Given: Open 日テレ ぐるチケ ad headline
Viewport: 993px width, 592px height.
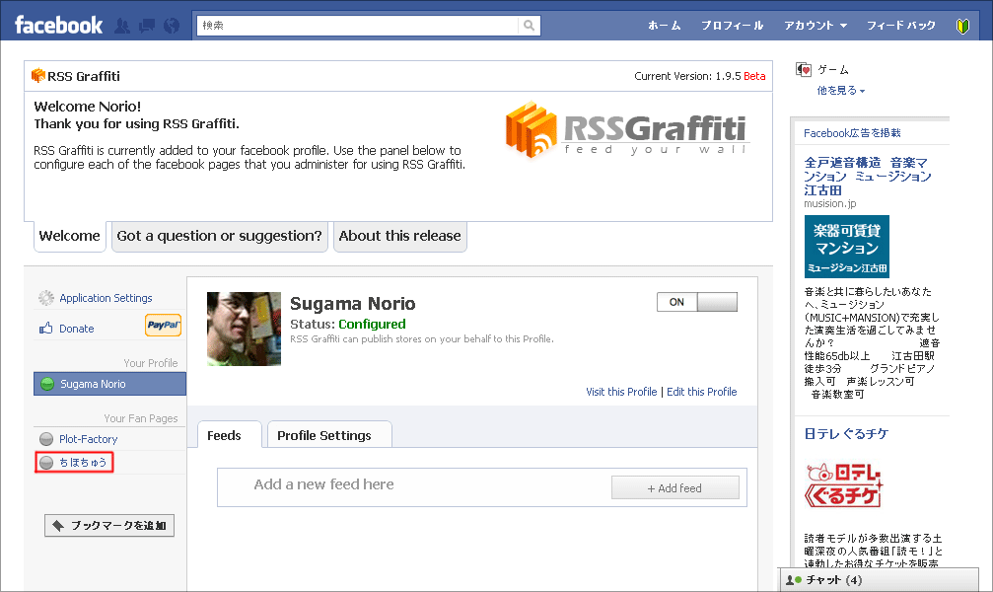Looking at the screenshot, I should [846, 434].
